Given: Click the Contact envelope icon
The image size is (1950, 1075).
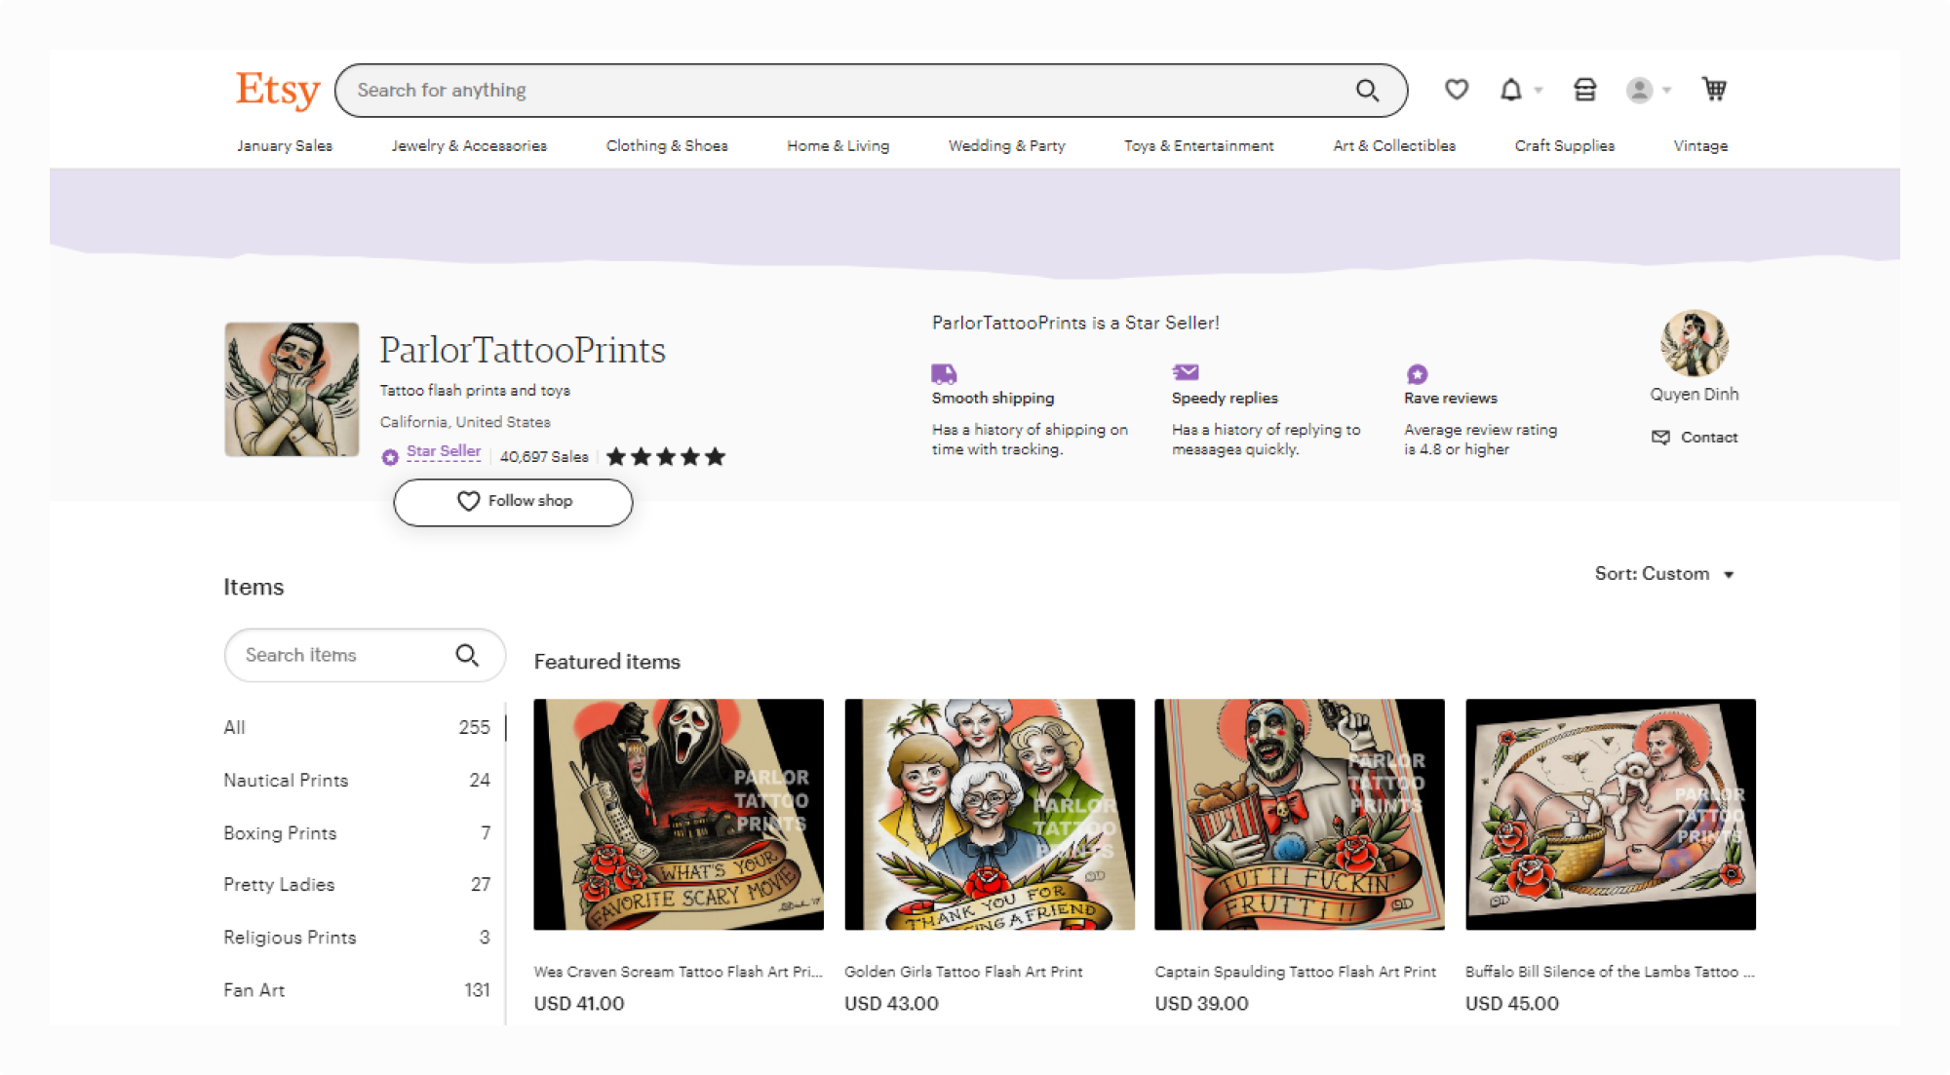Looking at the screenshot, I should point(1660,437).
